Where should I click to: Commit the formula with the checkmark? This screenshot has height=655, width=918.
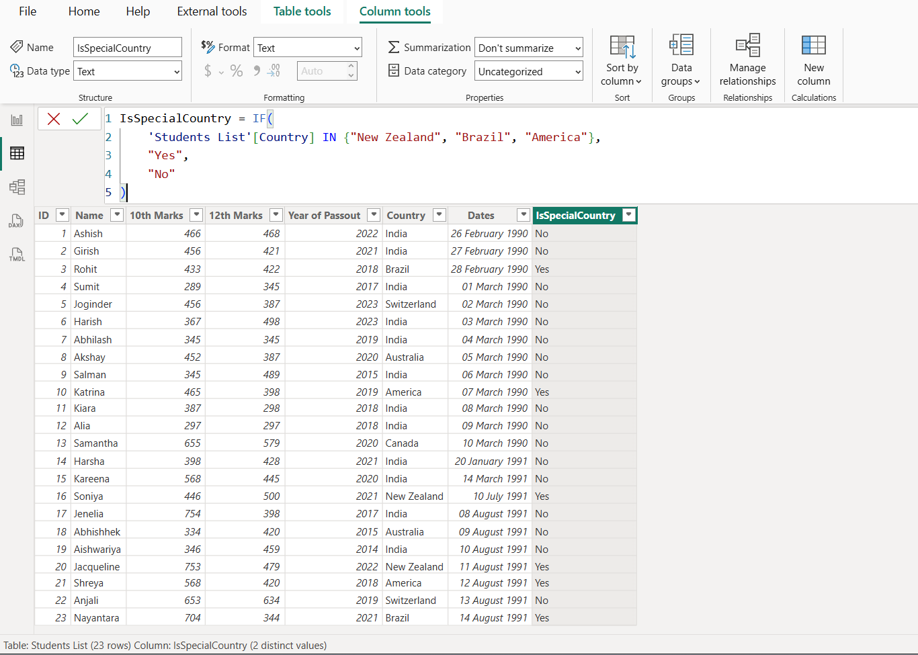click(81, 119)
